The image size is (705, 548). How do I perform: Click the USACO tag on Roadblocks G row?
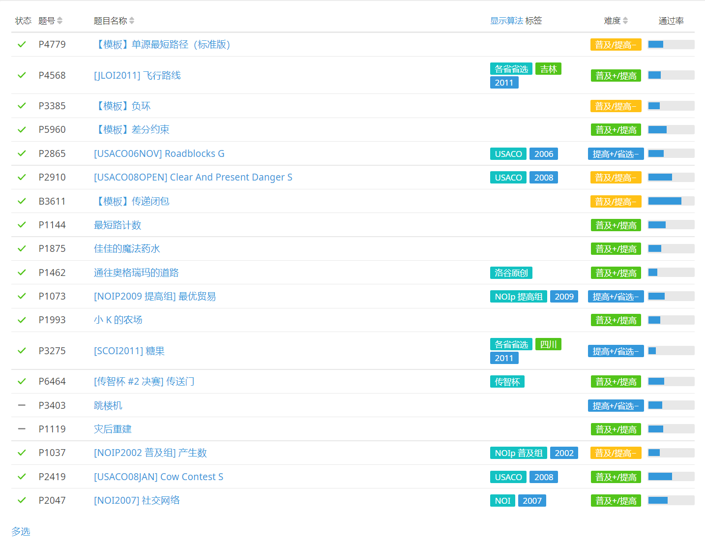click(508, 154)
